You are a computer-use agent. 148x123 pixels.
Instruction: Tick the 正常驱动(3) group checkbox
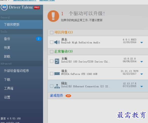(x=52, y=52)
